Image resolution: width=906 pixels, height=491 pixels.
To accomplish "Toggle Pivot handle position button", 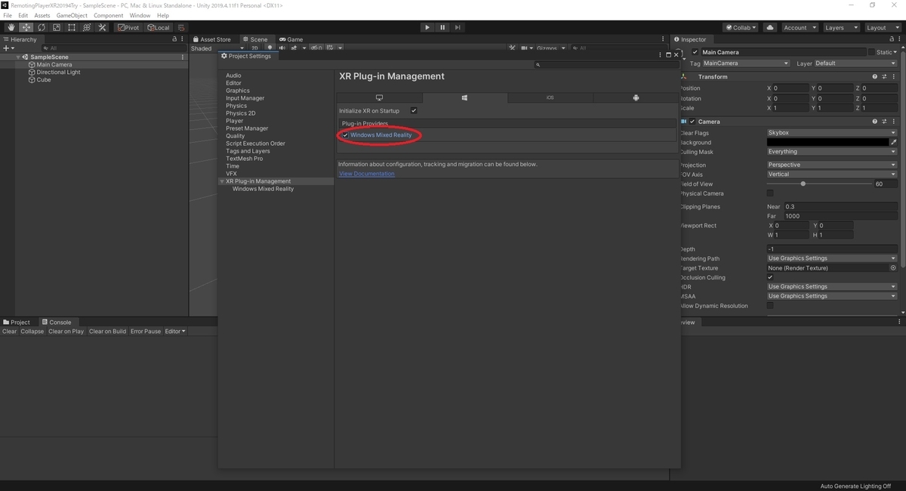I will click(128, 27).
